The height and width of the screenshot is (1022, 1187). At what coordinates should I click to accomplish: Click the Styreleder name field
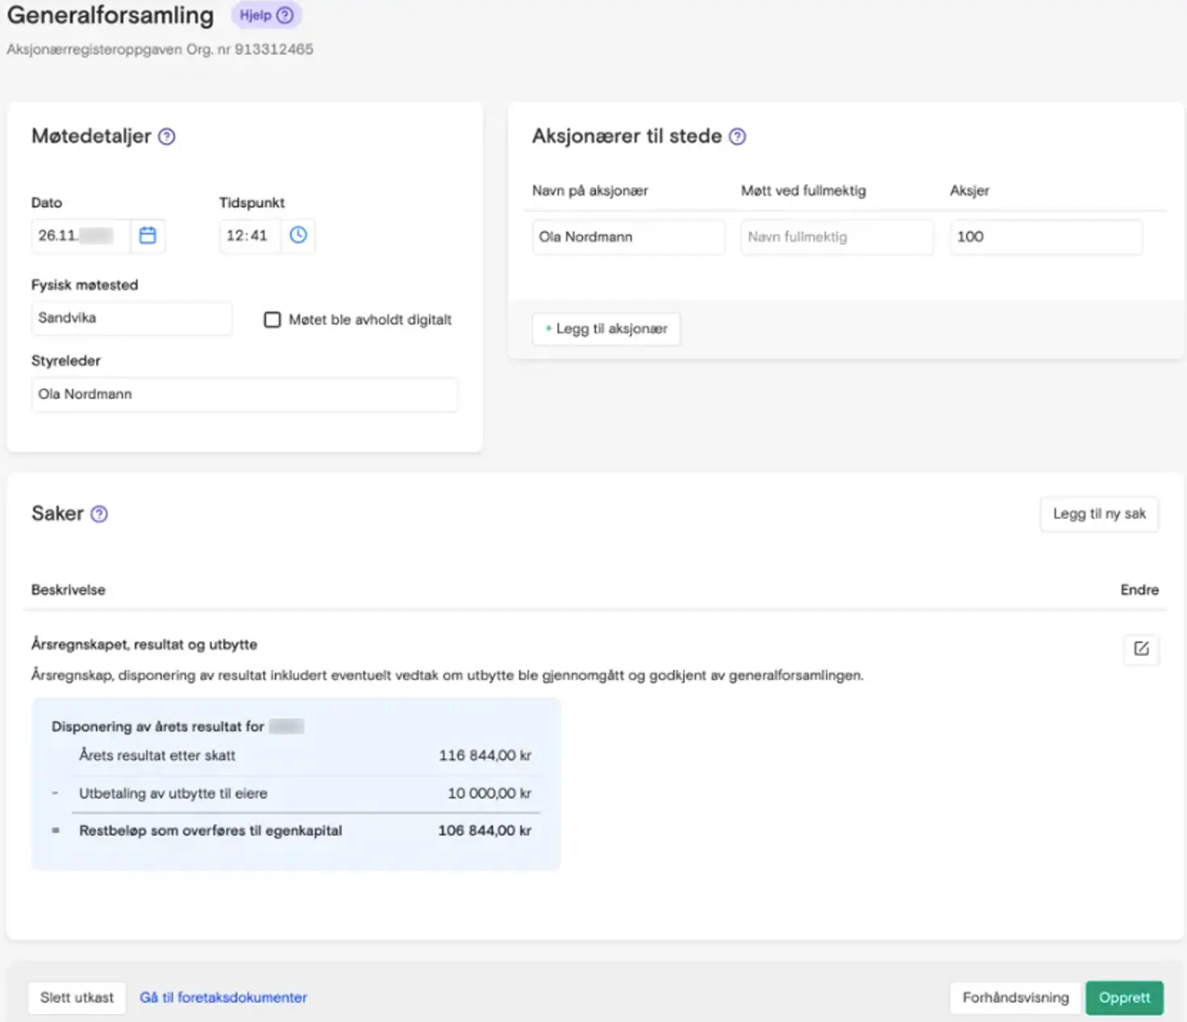(244, 395)
